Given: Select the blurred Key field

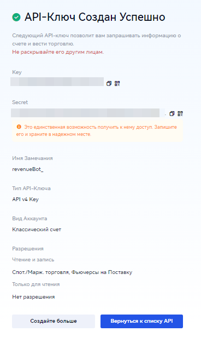Looking at the screenshot, I should [57, 82].
